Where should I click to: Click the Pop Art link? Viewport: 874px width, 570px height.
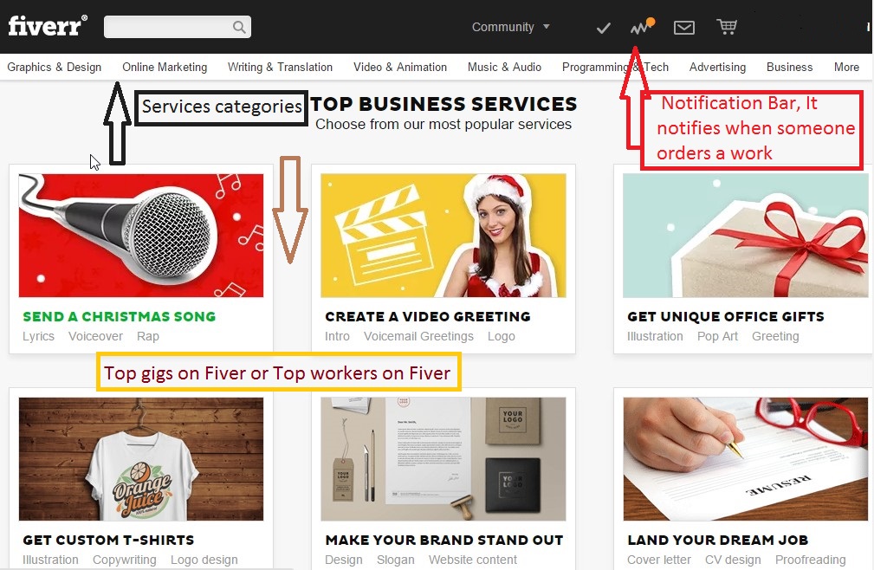tap(717, 336)
